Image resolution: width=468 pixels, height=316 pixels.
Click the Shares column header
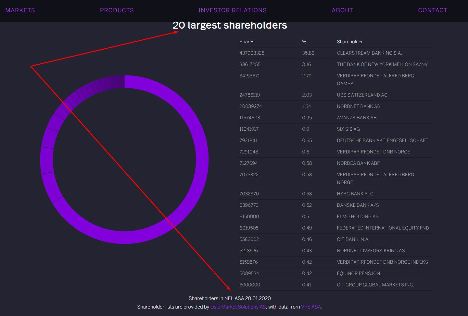click(247, 42)
